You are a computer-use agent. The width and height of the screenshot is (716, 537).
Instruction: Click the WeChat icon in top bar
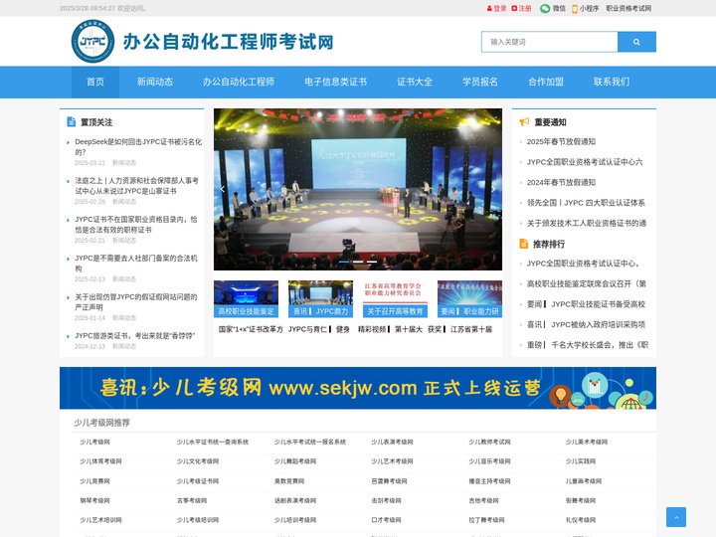[x=545, y=8]
